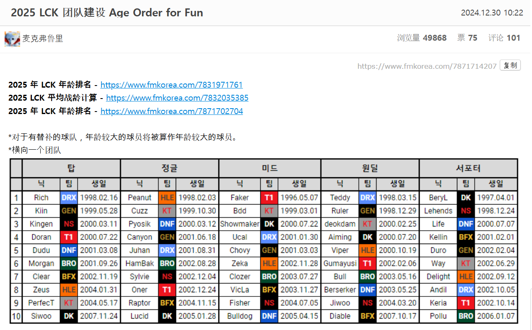Click the player name Bulldog
The height and width of the screenshot is (330, 532).
click(240, 316)
